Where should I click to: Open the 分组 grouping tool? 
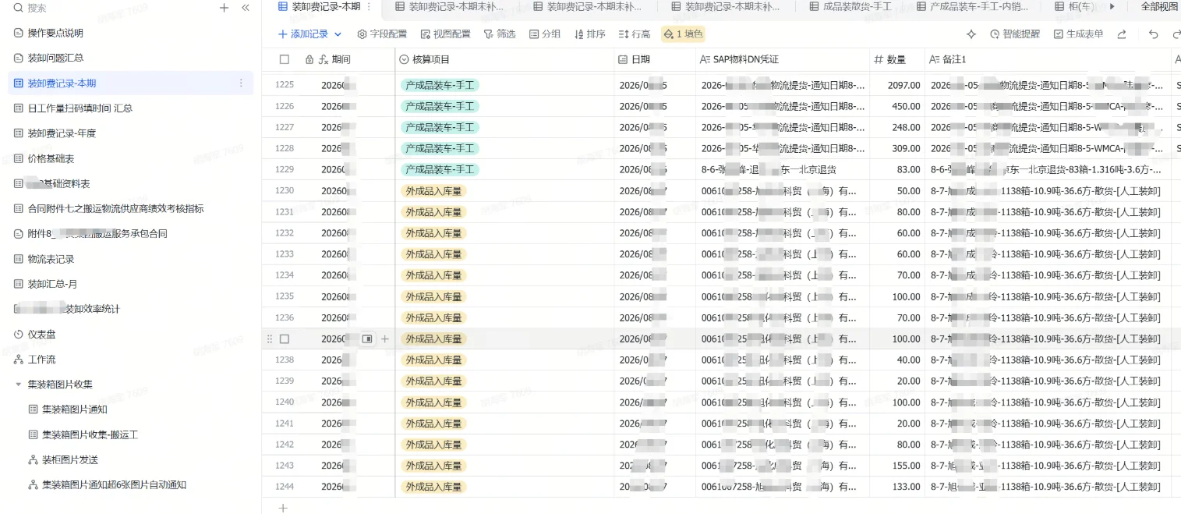[x=545, y=34]
